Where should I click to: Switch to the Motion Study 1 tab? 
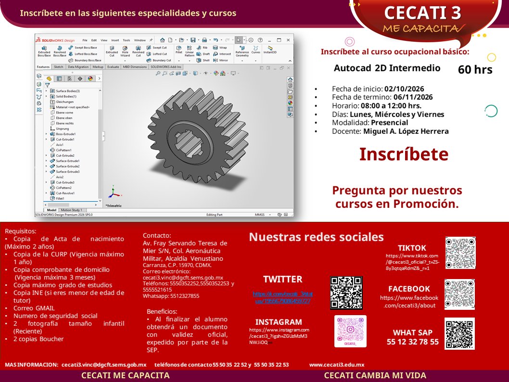pyautogui.click(x=72, y=210)
